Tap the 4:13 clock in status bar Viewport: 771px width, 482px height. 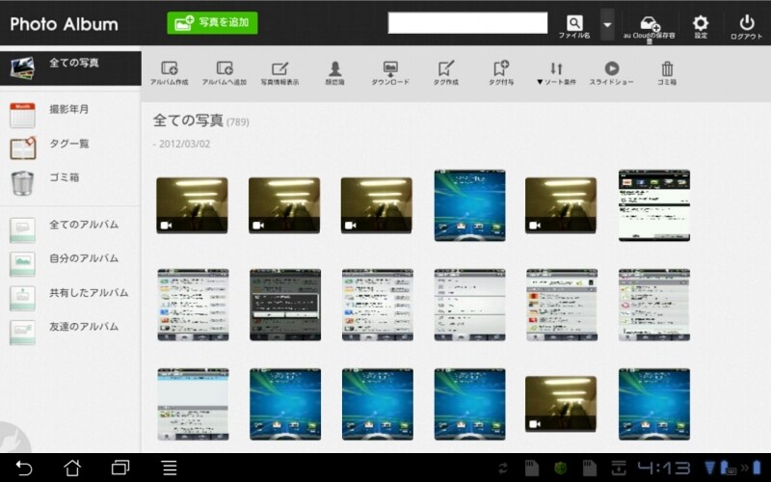pos(663,468)
